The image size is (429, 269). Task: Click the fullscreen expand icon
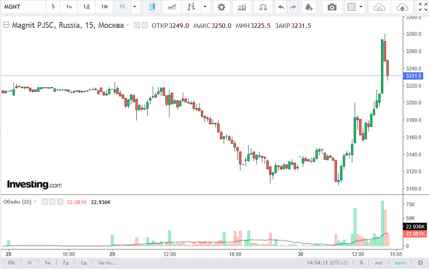tap(422, 7)
